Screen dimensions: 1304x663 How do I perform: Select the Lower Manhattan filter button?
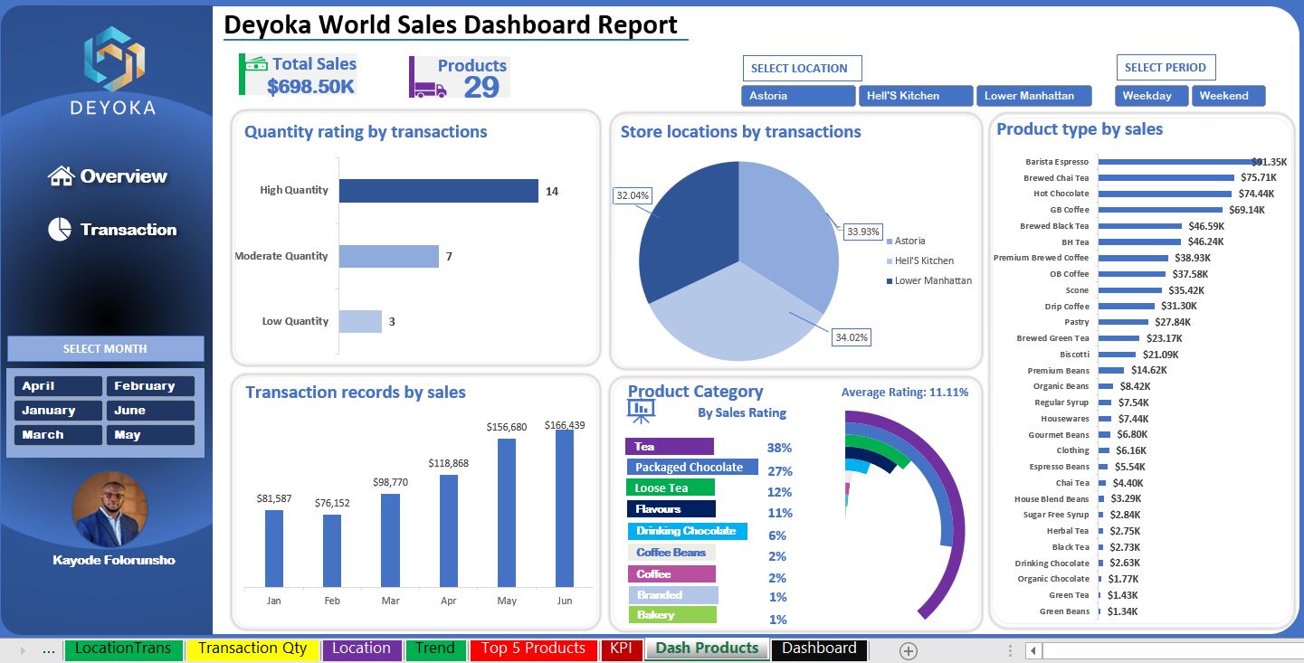point(1033,96)
